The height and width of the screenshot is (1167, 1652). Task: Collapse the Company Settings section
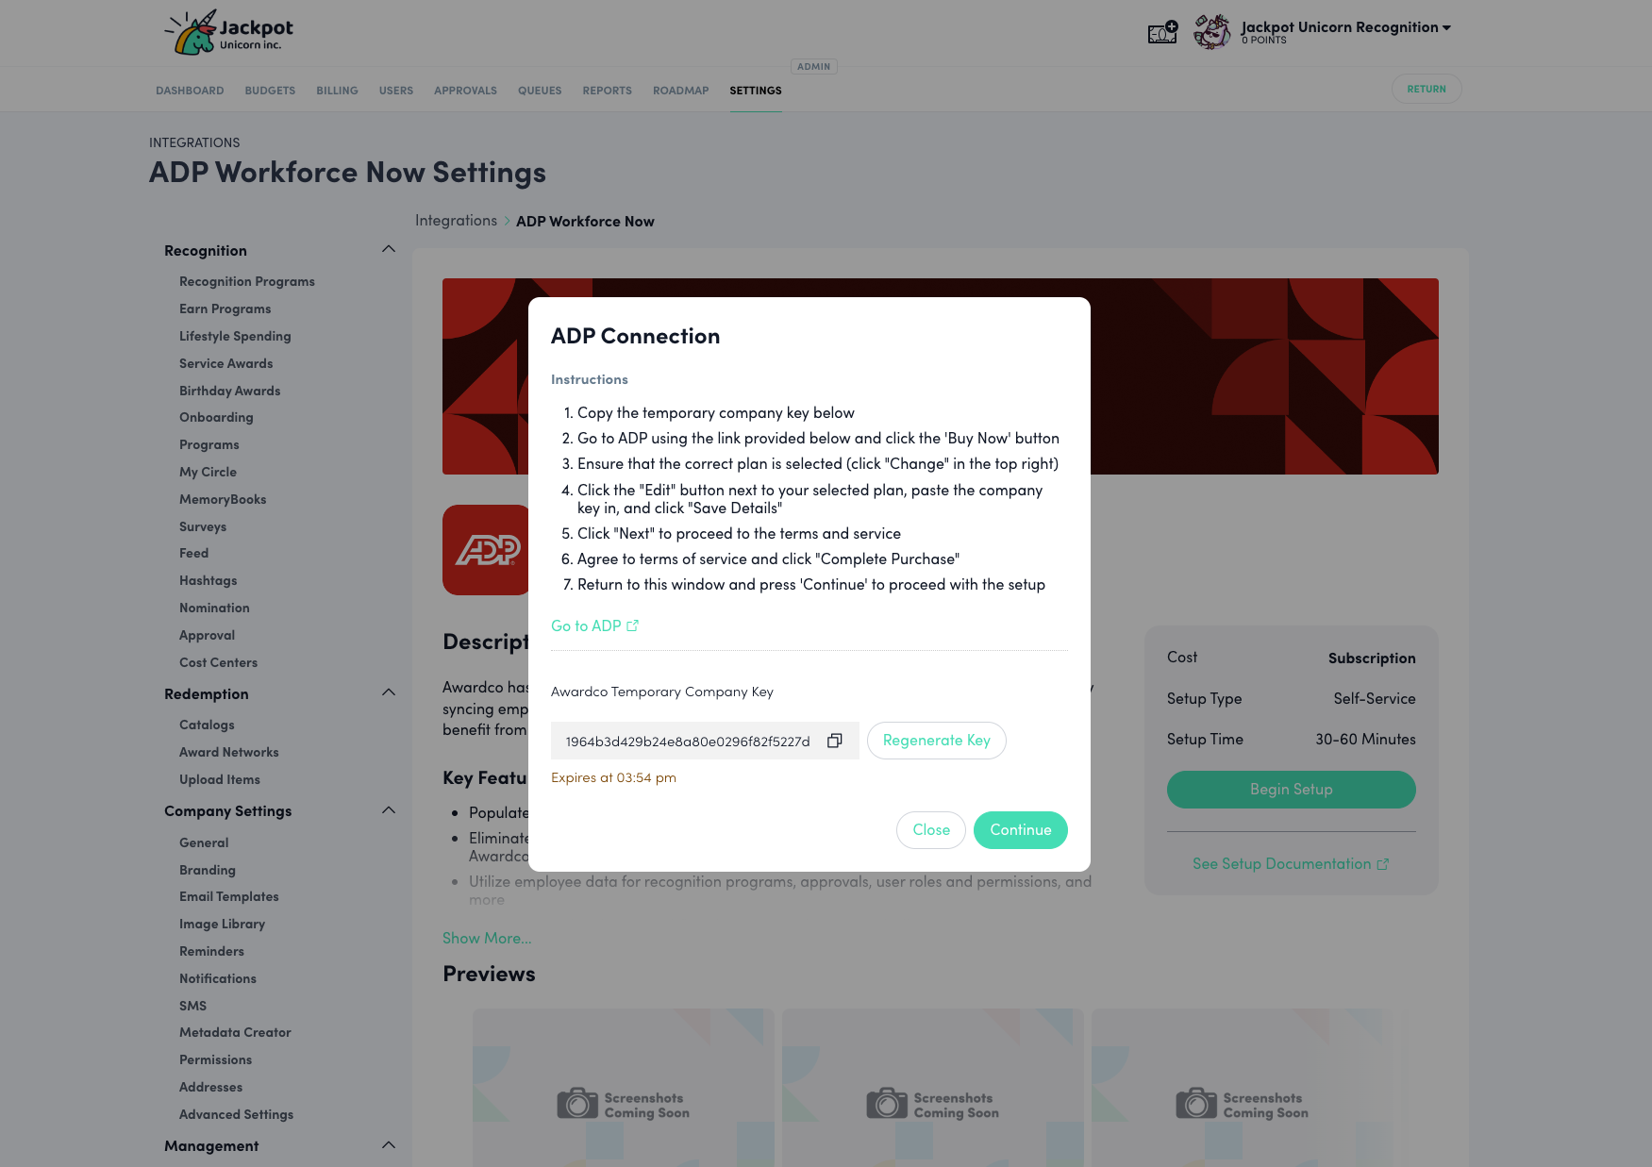389,809
